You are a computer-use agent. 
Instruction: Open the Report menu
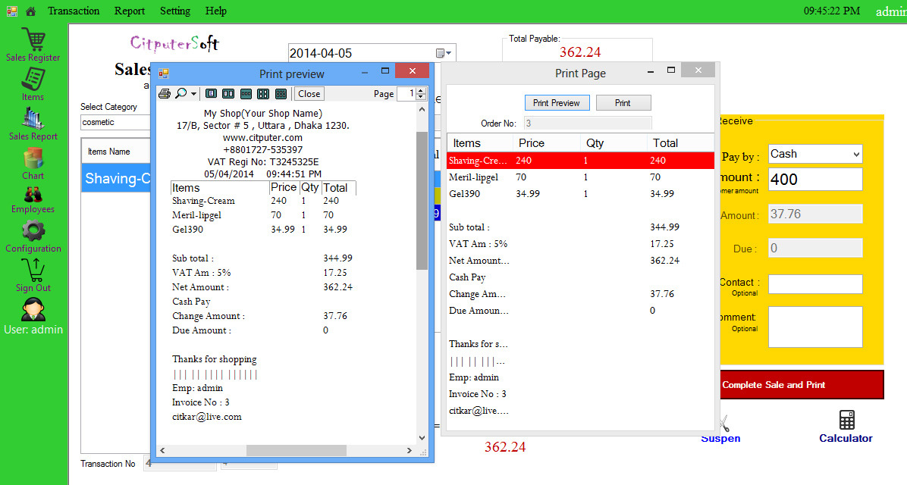(x=129, y=11)
